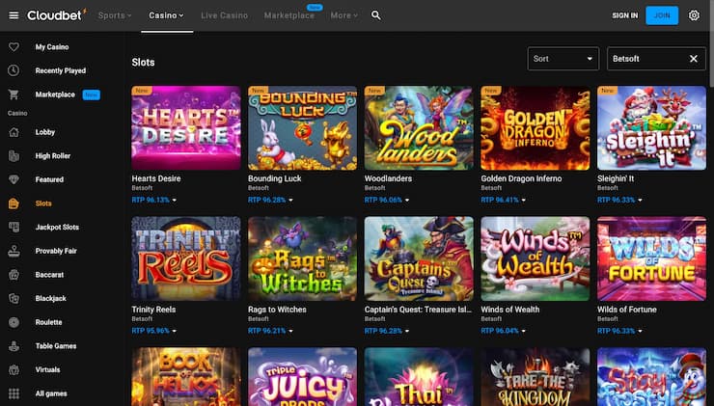Open the Rags to Witches thumbnail

pos(302,258)
